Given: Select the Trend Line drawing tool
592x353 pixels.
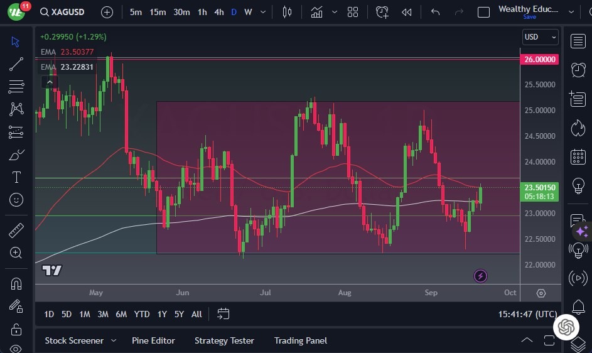Looking at the screenshot, I should coord(16,64).
